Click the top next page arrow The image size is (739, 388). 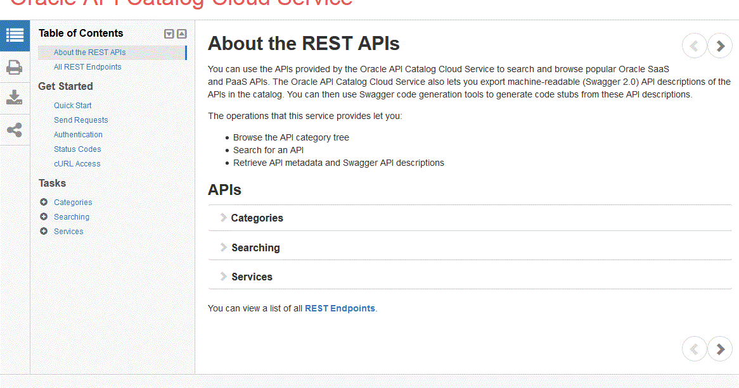(x=720, y=46)
